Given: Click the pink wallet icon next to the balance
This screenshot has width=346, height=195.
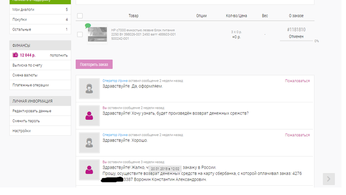Looking at the screenshot, I should point(15,55).
